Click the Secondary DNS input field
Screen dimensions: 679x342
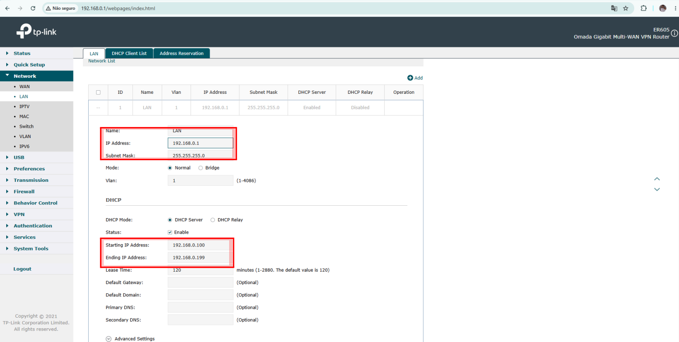200,319
